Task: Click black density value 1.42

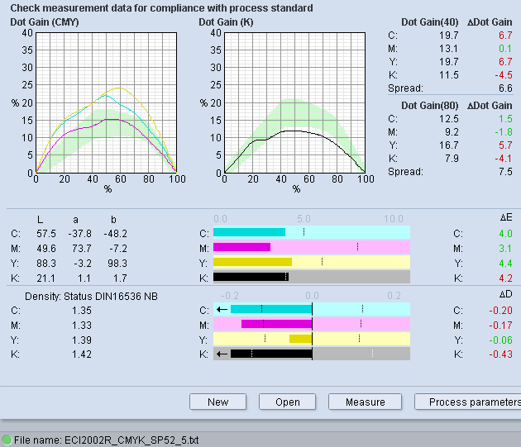Action: coord(82,354)
